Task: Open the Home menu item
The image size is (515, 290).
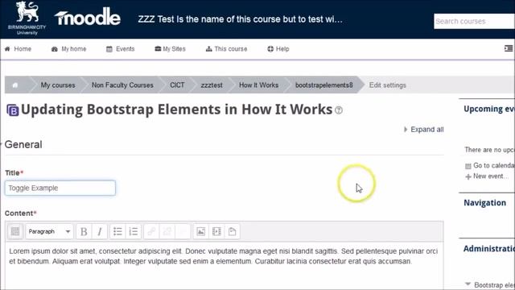Action: 18,49
